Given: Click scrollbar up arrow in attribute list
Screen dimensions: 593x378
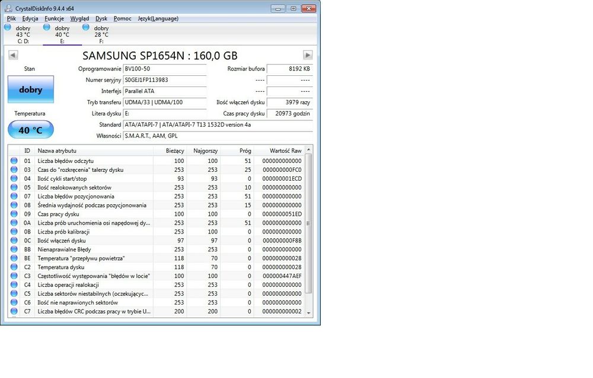Looking at the screenshot, I should click(x=308, y=150).
